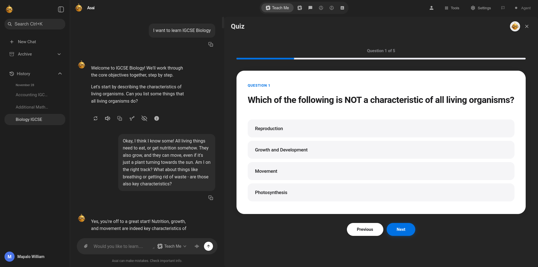This screenshot has height=267, width=538.
Task: Attach a file using the paperclip icon
Action: (x=86, y=246)
